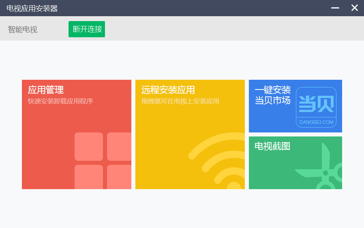
Task: Open the 应用管理 red tile
Action: 76,134
